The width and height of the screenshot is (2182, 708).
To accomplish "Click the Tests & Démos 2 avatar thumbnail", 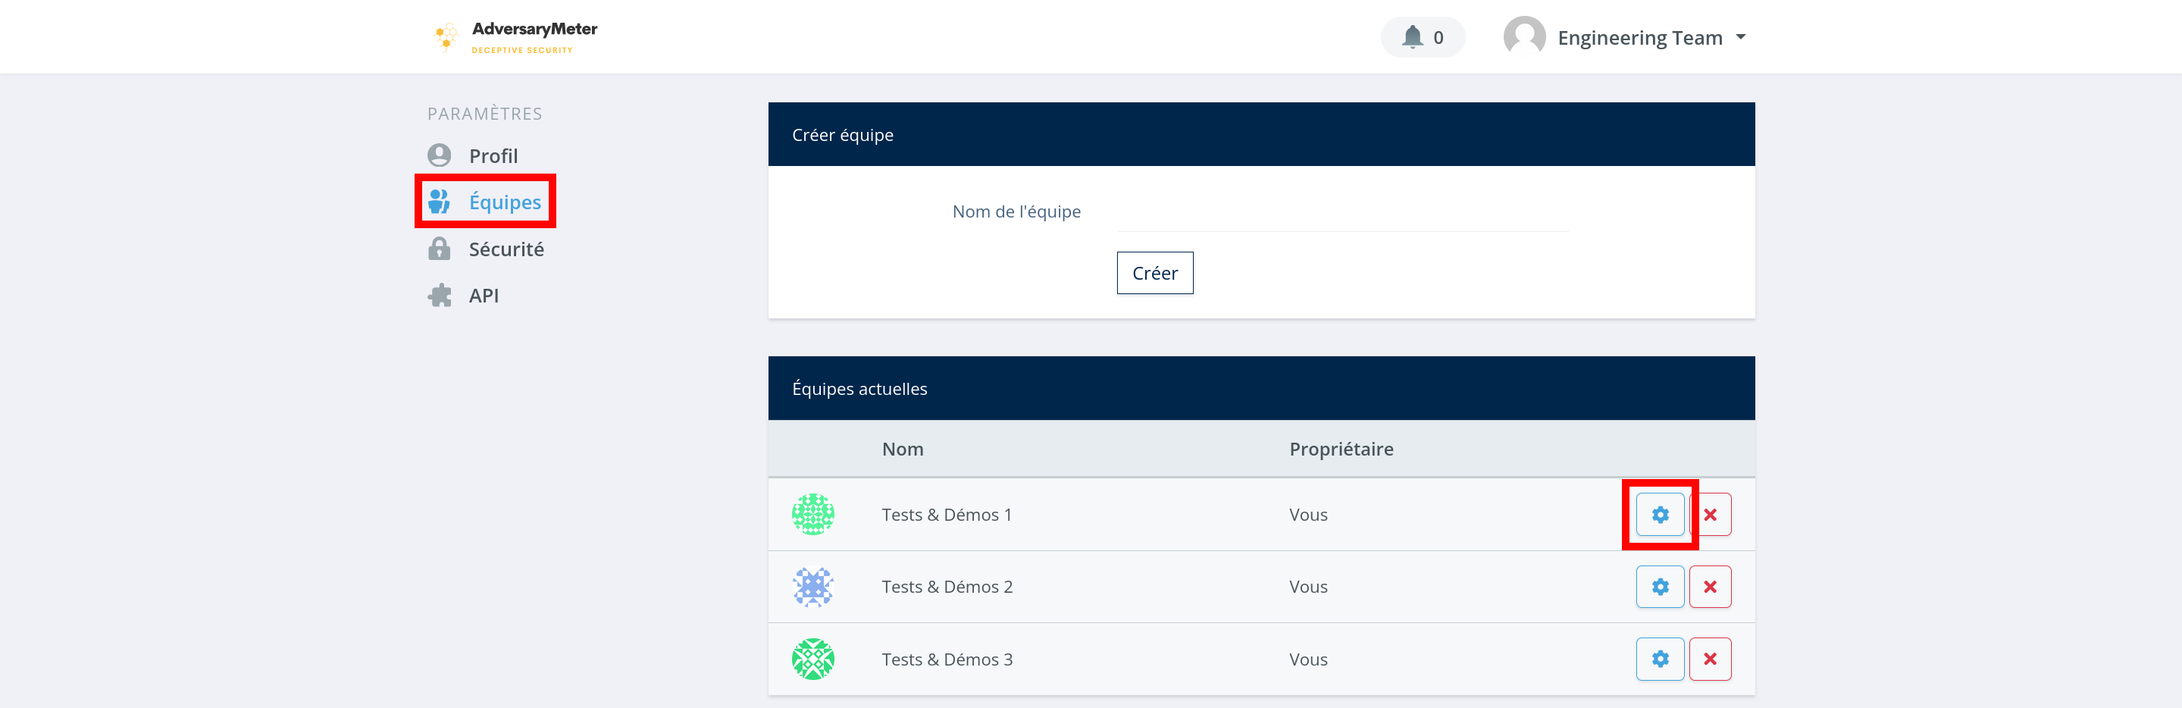I will click(x=812, y=586).
